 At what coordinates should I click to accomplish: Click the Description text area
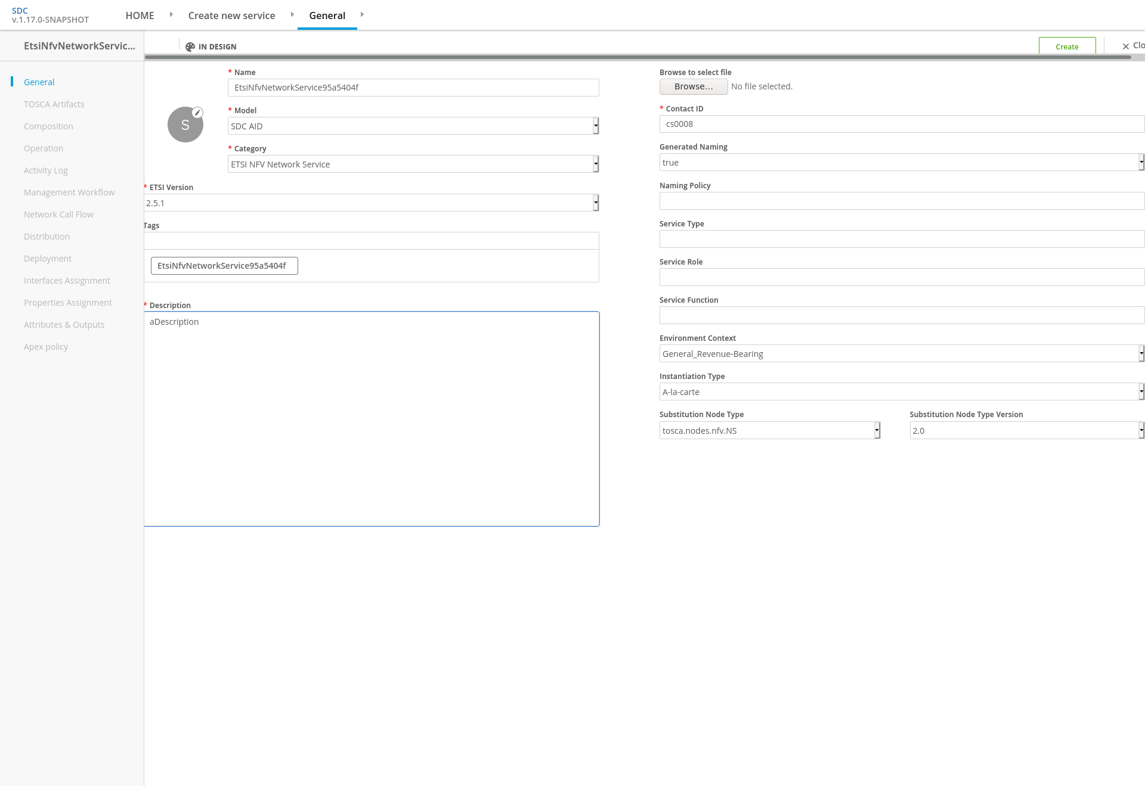(371, 419)
